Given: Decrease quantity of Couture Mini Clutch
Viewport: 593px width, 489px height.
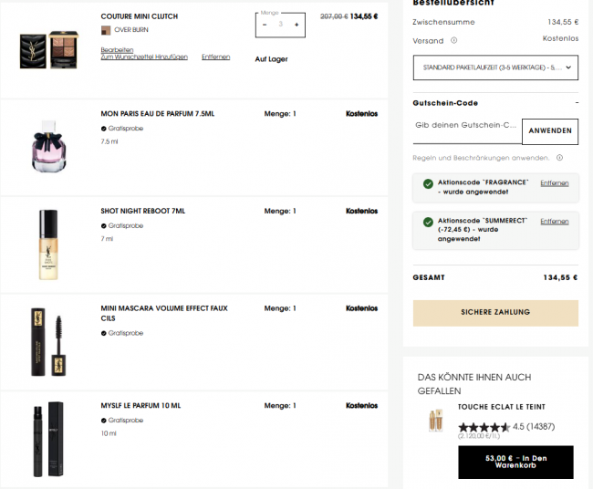Looking at the screenshot, I should [x=265, y=25].
